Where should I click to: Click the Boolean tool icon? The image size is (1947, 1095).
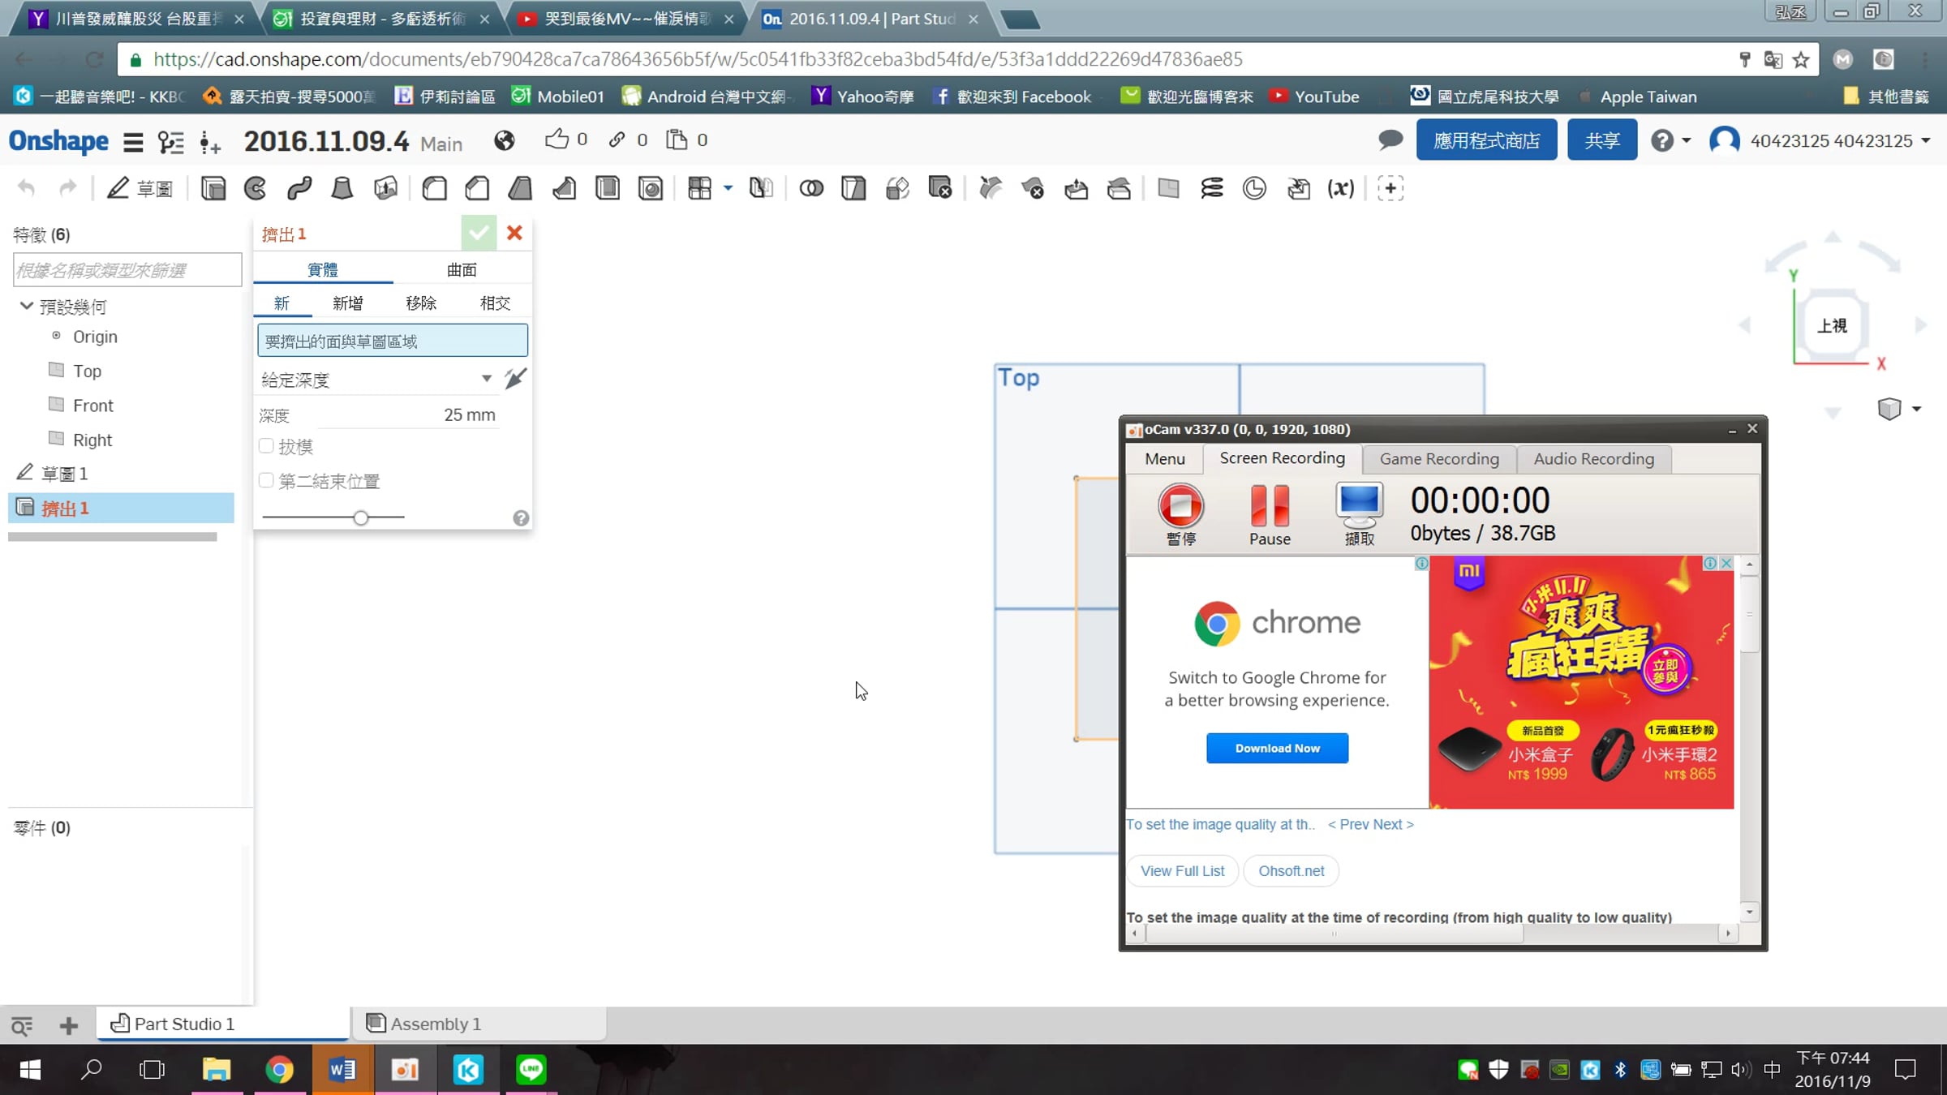[810, 189]
